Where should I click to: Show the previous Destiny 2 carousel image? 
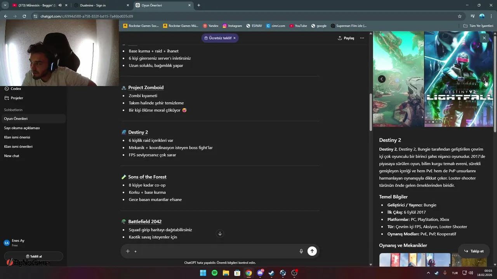382,79
